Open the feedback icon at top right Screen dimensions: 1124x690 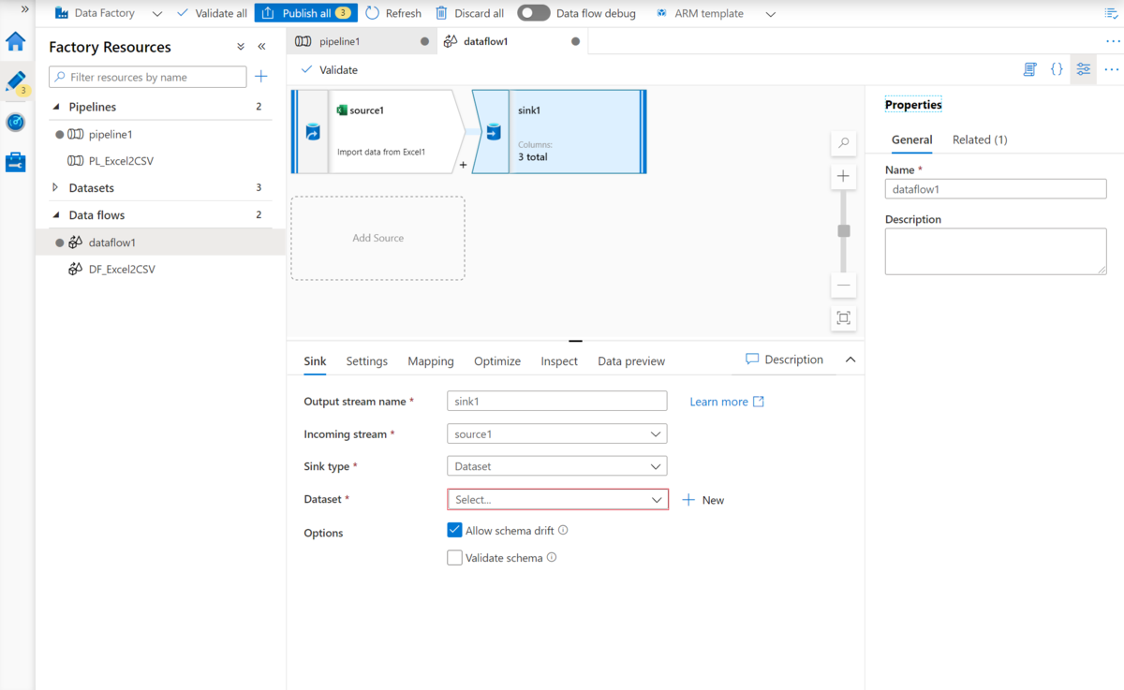pos(1111,14)
